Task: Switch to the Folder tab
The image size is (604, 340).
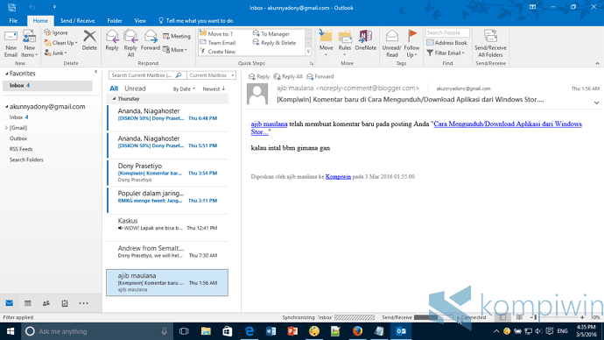Action: pyautogui.click(x=115, y=21)
